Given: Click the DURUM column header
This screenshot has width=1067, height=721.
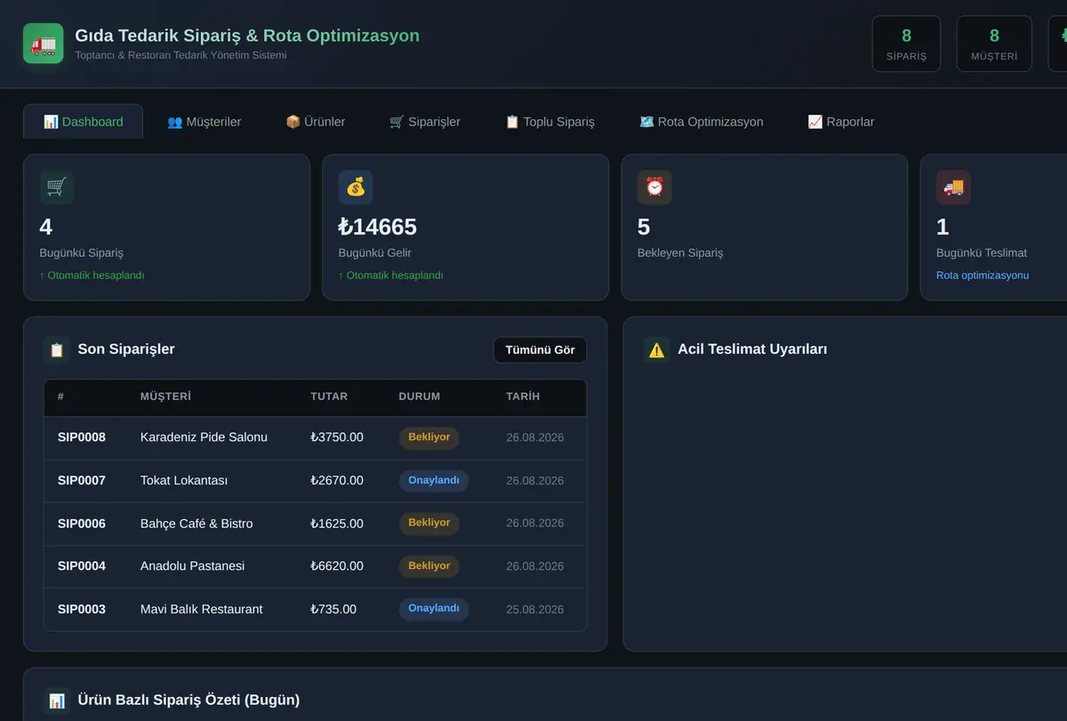Looking at the screenshot, I should click(x=420, y=397).
